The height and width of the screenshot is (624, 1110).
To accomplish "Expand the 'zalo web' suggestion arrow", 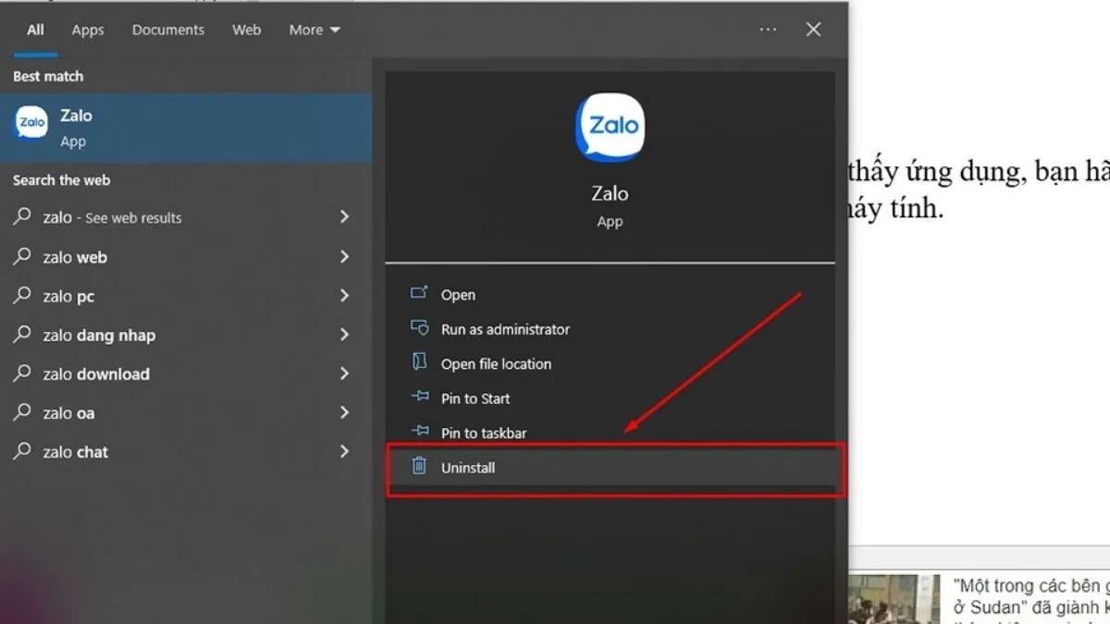I will (344, 256).
